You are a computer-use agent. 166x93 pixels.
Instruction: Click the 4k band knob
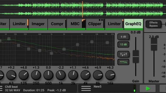pyautogui.click(x=86, y=75)
